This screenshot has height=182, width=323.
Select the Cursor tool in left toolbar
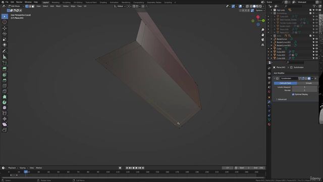[x=5, y=22]
